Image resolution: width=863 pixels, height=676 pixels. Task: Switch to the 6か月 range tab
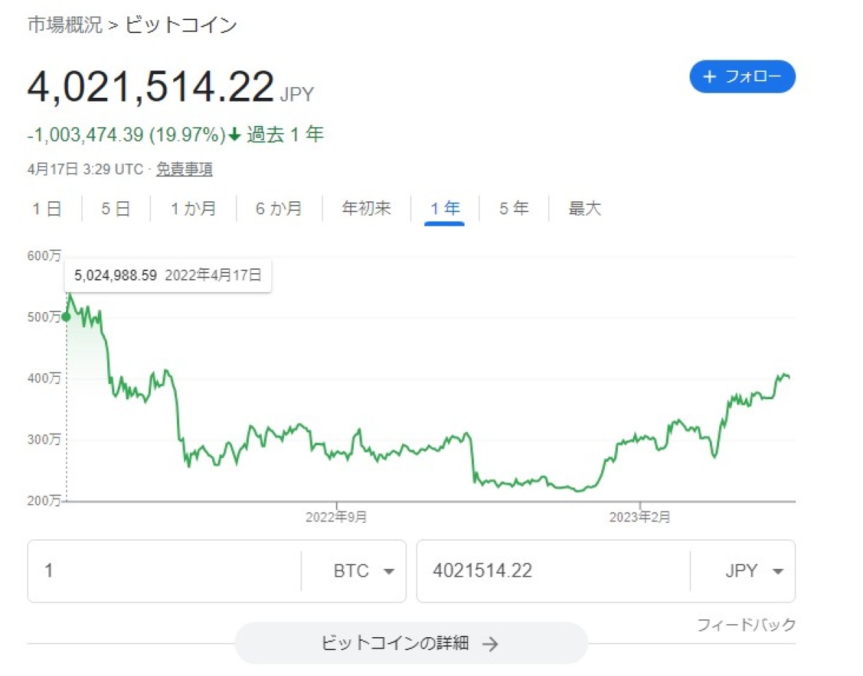point(279,209)
